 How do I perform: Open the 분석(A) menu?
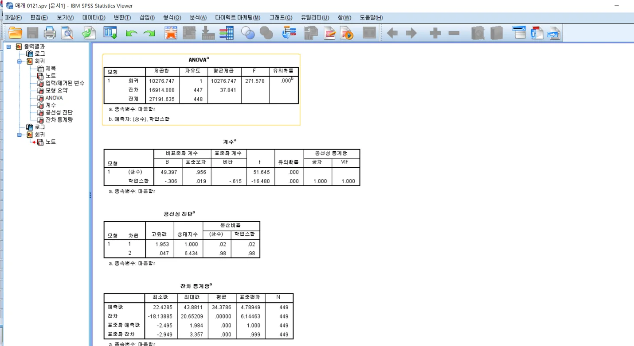[198, 18]
